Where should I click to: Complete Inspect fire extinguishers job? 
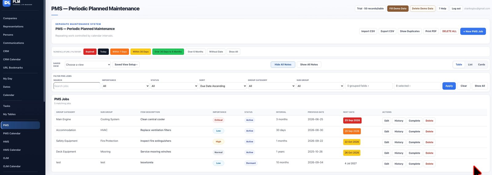point(414,142)
